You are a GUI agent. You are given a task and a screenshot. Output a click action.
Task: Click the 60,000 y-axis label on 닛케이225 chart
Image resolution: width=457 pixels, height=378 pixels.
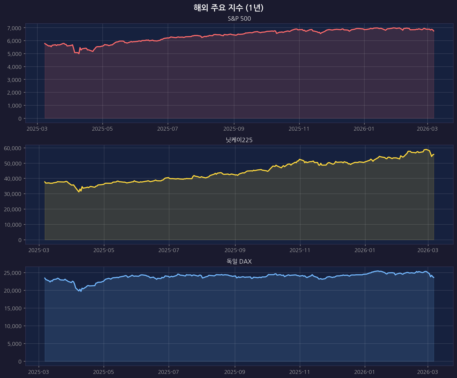13,148
